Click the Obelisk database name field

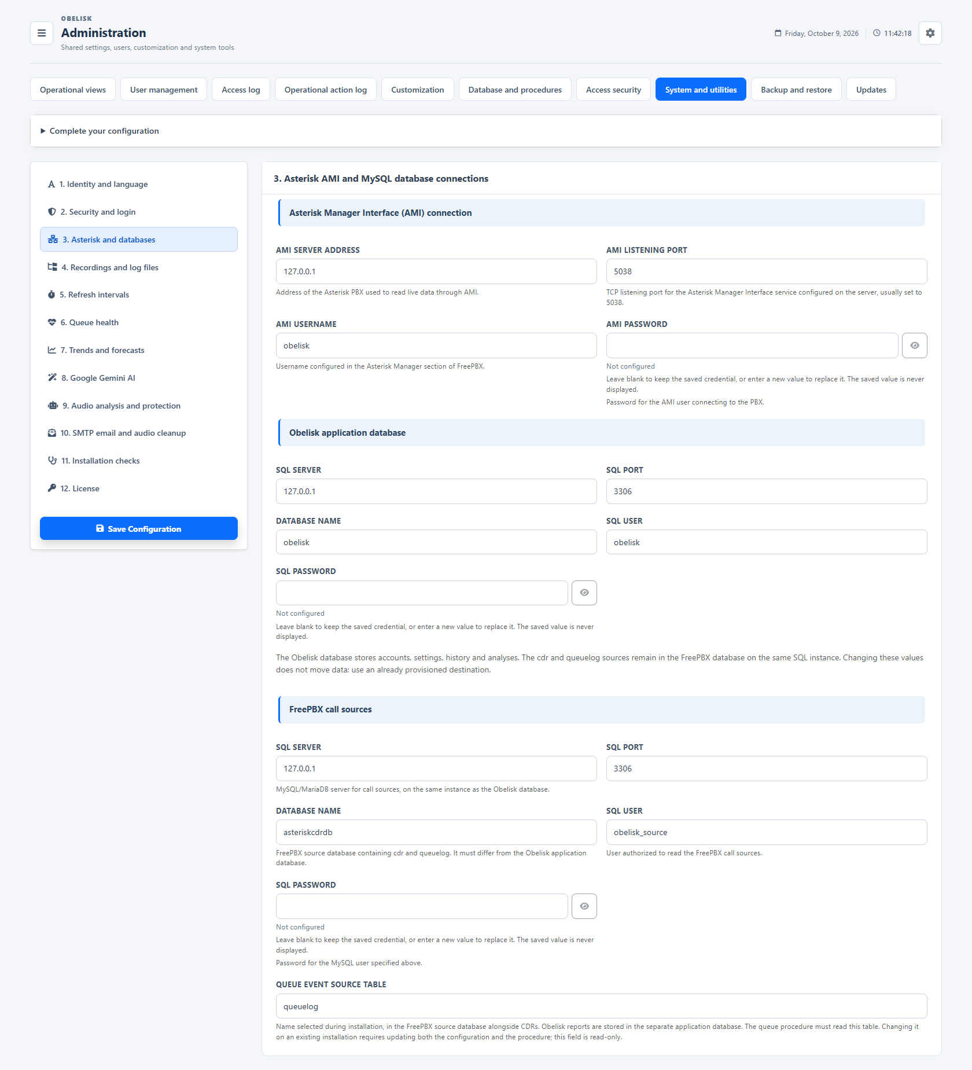point(436,542)
